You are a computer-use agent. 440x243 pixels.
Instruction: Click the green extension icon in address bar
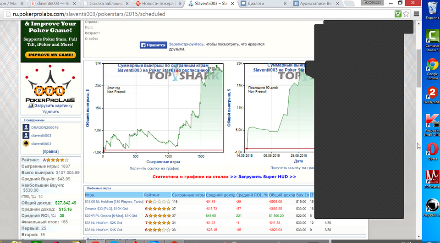click(x=399, y=14)
